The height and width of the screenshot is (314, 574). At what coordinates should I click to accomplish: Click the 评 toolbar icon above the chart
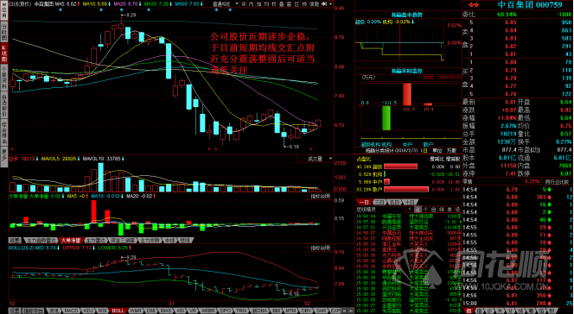point(244,4)
